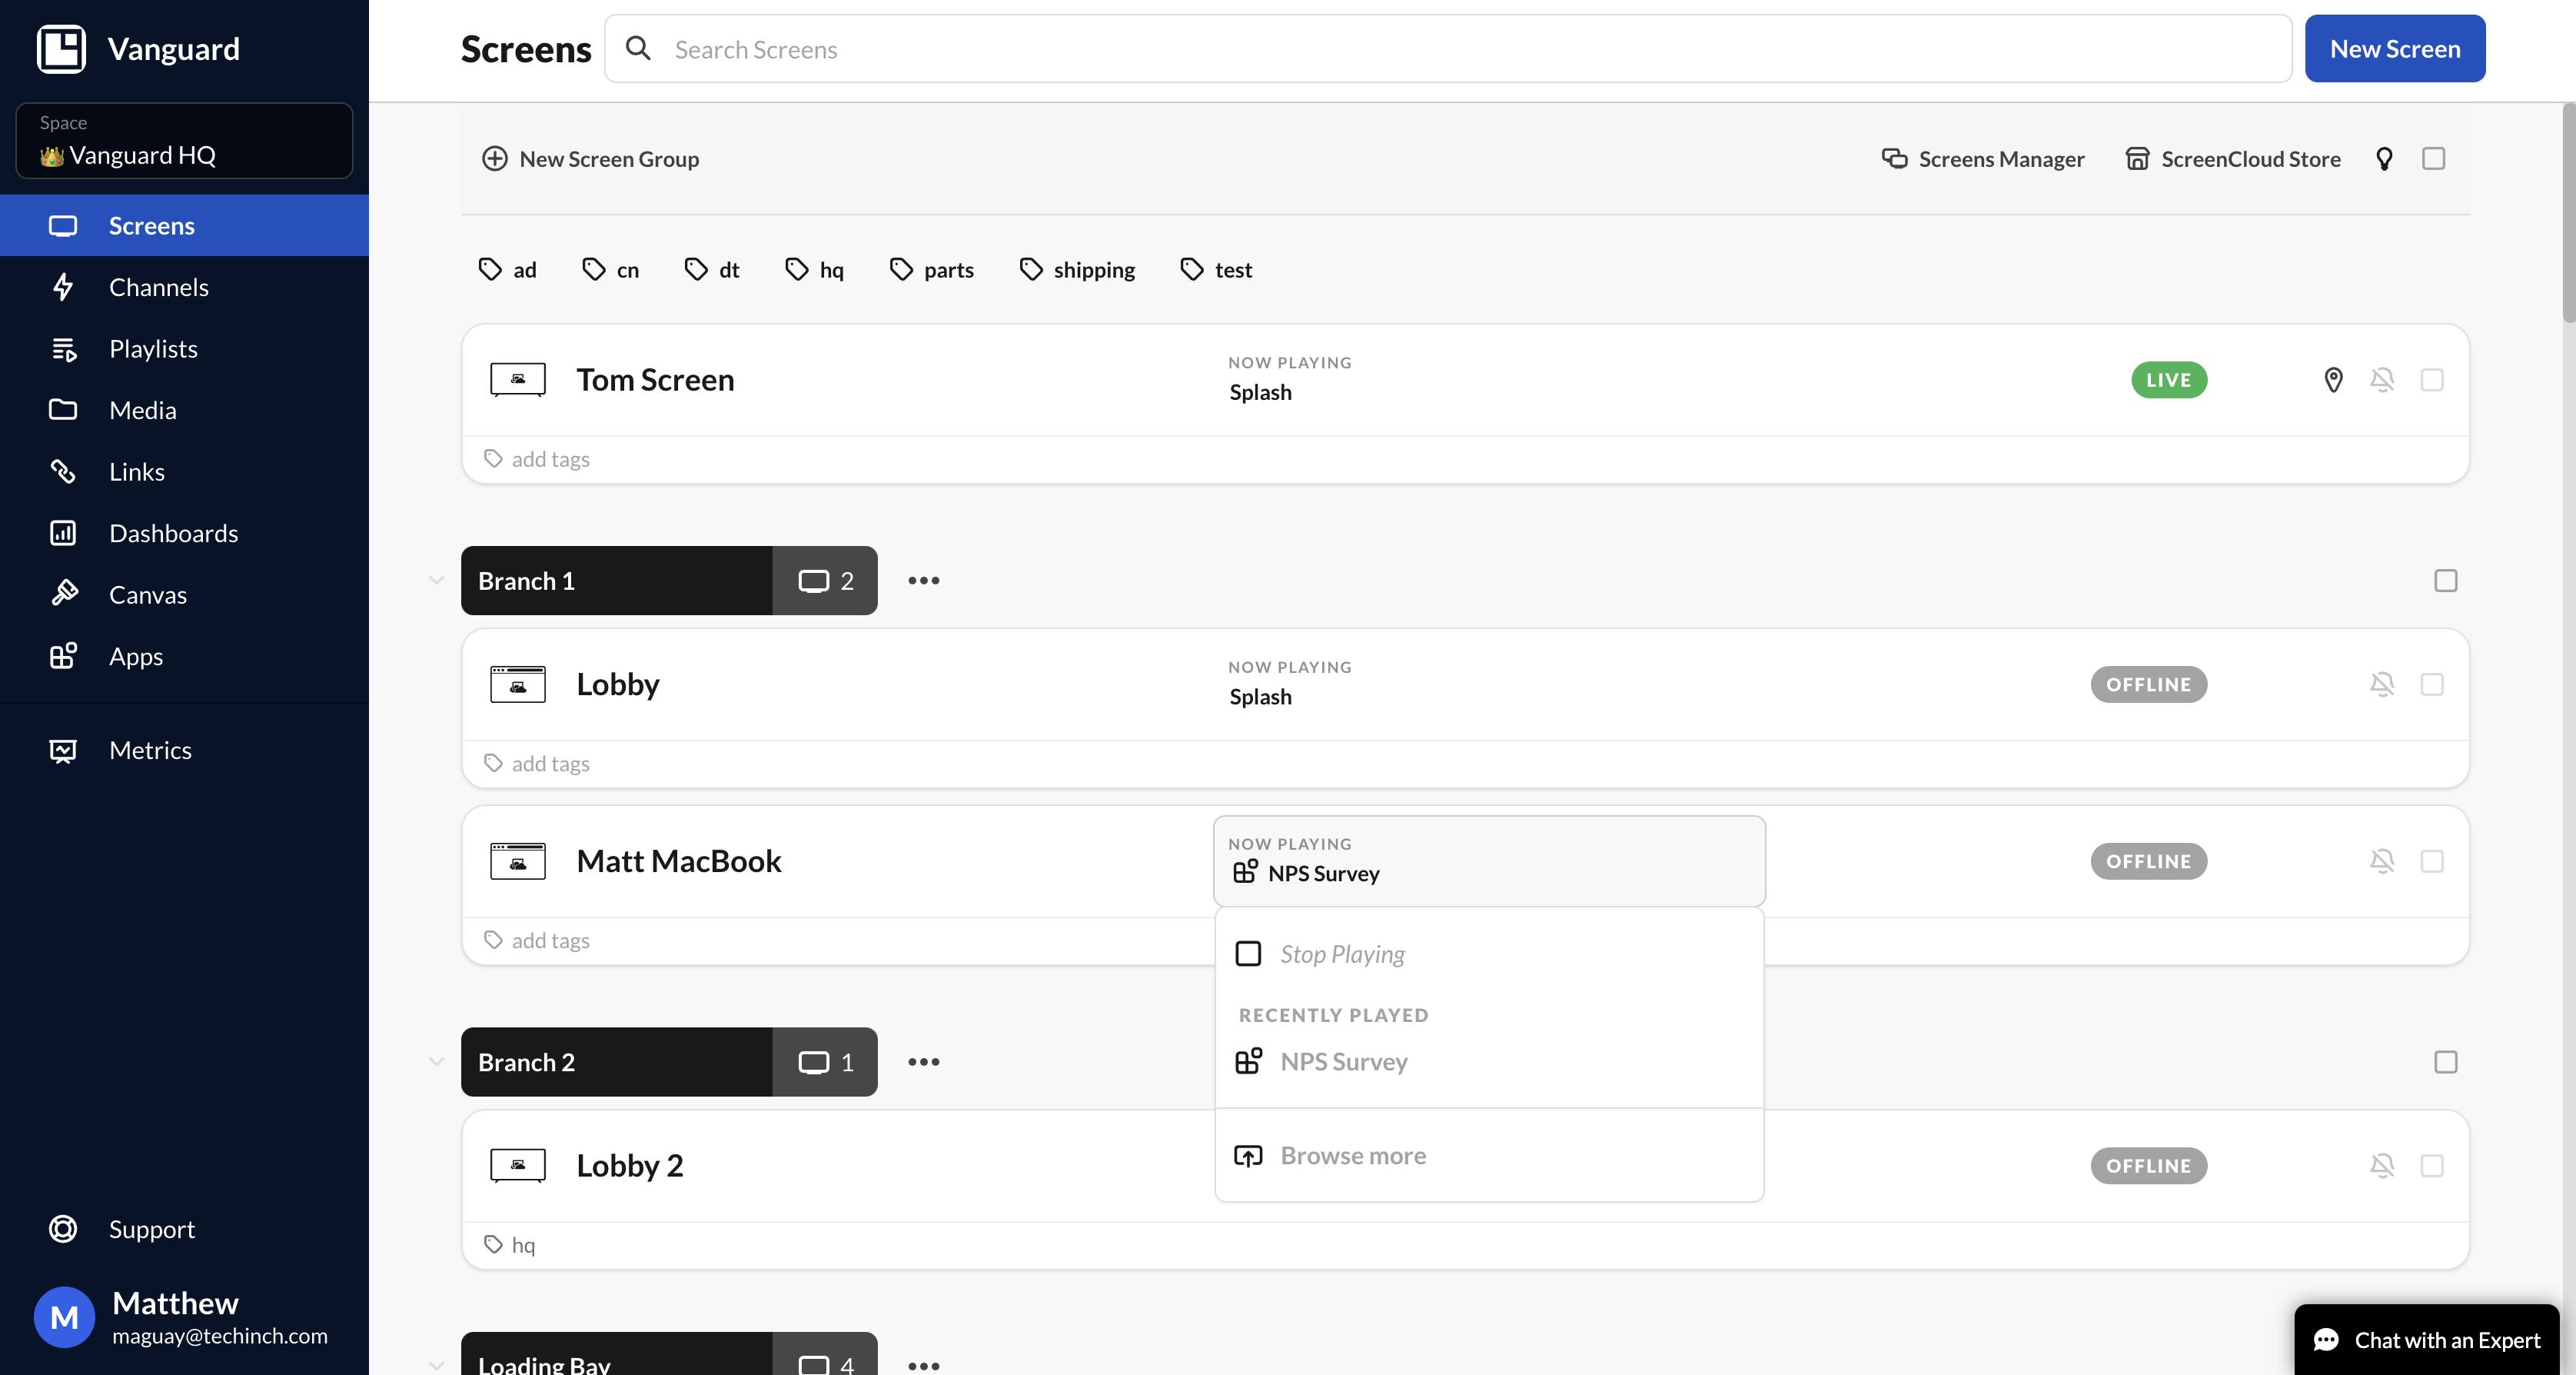Focus the Search Screens field

1447,49
